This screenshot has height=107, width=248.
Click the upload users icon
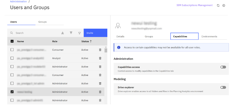[71, 33]
